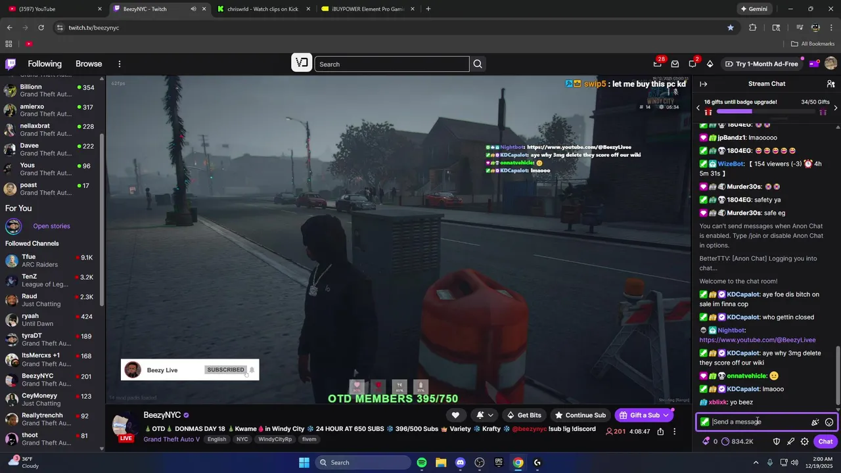
Task: Open the Browse page
Action: 89,64
